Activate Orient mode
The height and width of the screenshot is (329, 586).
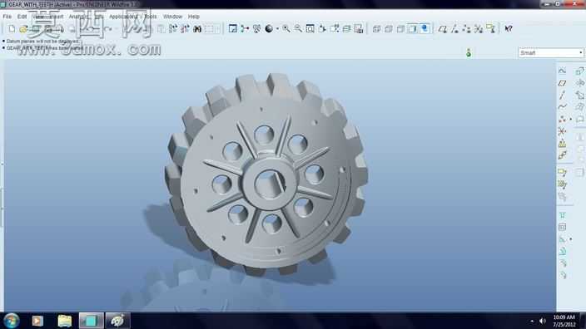pos(256,29)
